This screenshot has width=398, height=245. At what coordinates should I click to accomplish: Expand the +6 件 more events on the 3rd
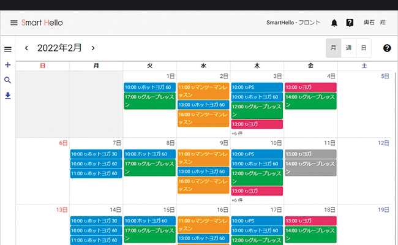(x=238, y=133)
